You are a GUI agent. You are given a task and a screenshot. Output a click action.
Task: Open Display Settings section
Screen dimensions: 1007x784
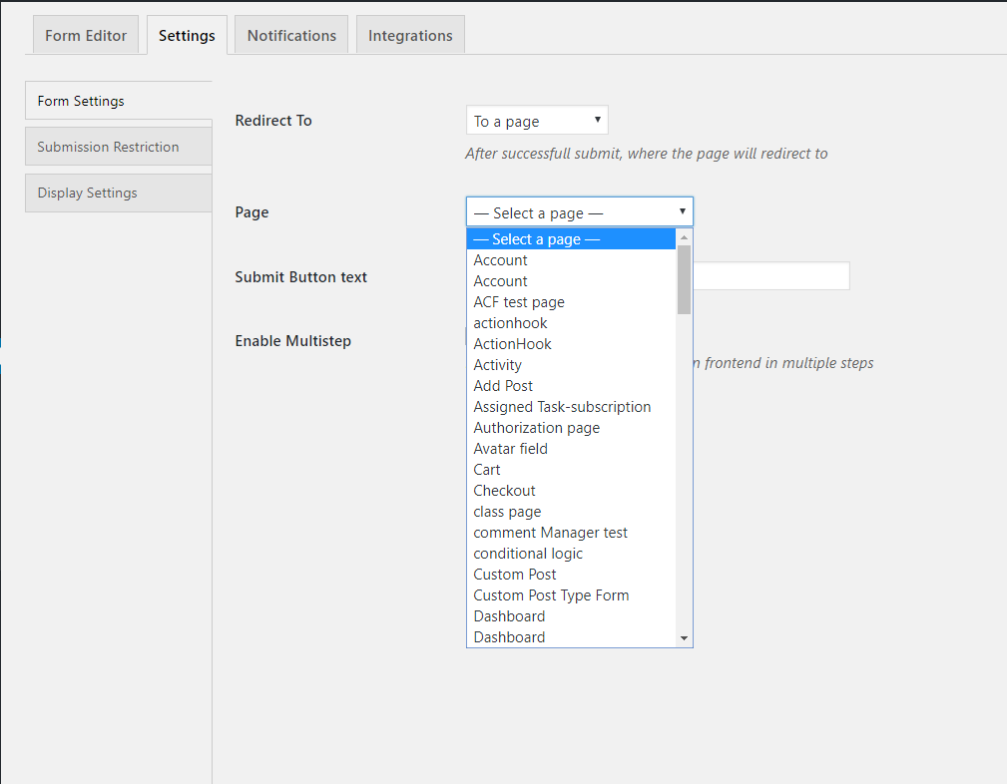point(118,193)
